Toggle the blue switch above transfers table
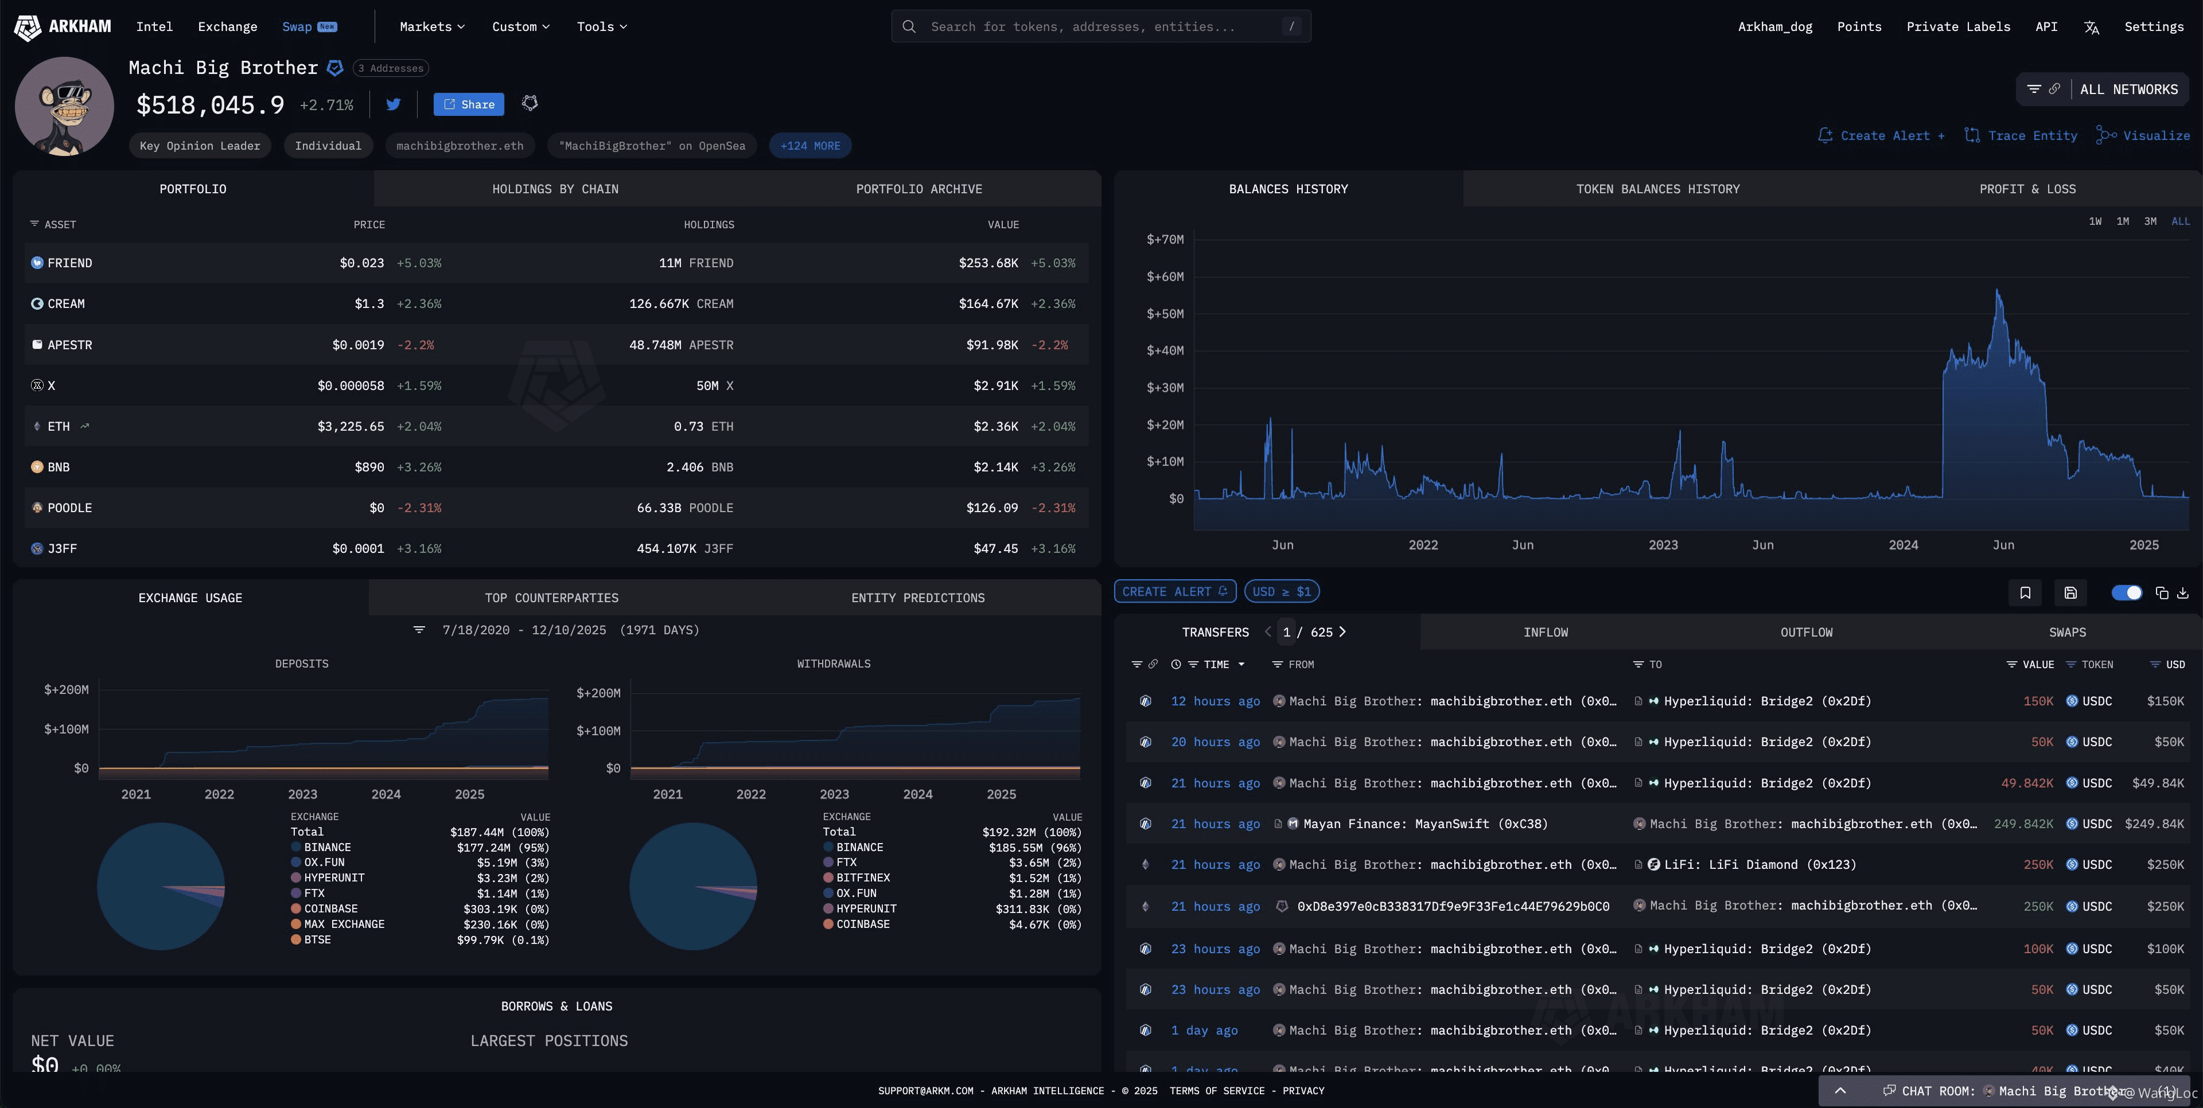The width and height of the screenshot is (2203, 1108). coord(2126,592)
